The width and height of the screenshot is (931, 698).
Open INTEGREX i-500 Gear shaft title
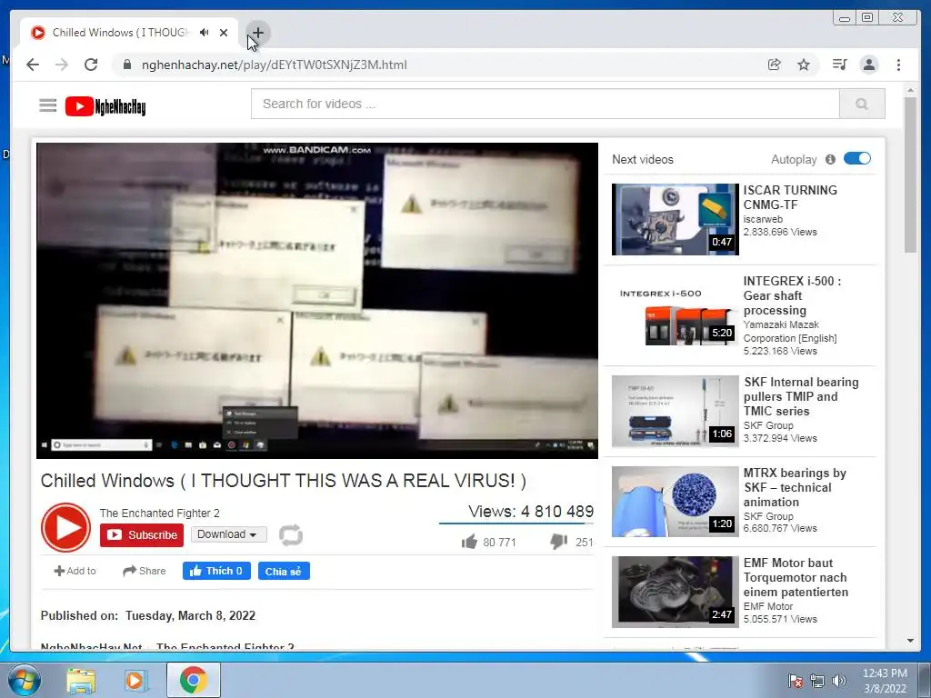pos(792,295)
